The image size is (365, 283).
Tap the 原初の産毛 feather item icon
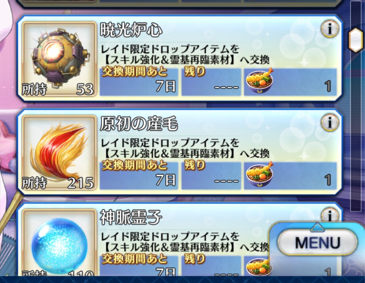(x=59, y=153)
